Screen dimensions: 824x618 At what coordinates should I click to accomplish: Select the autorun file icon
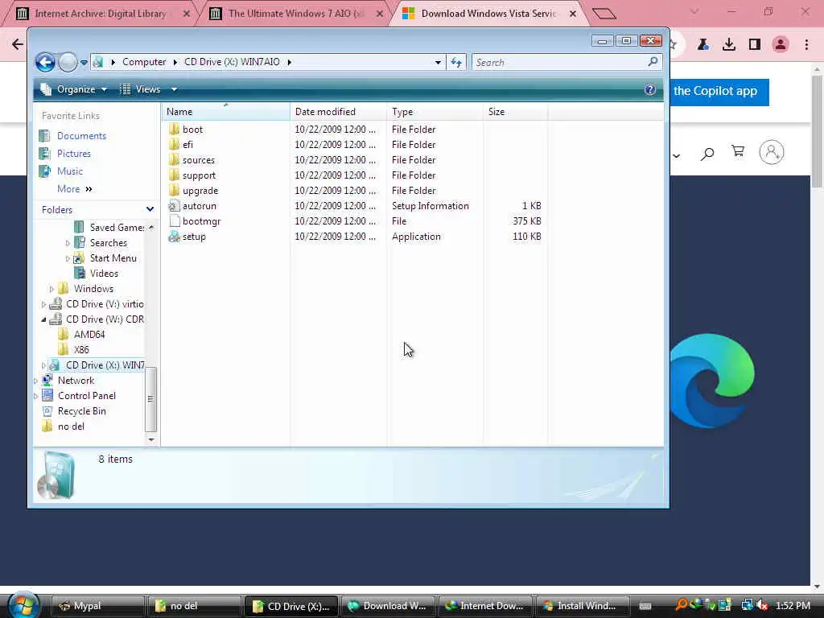pos(175,205)
